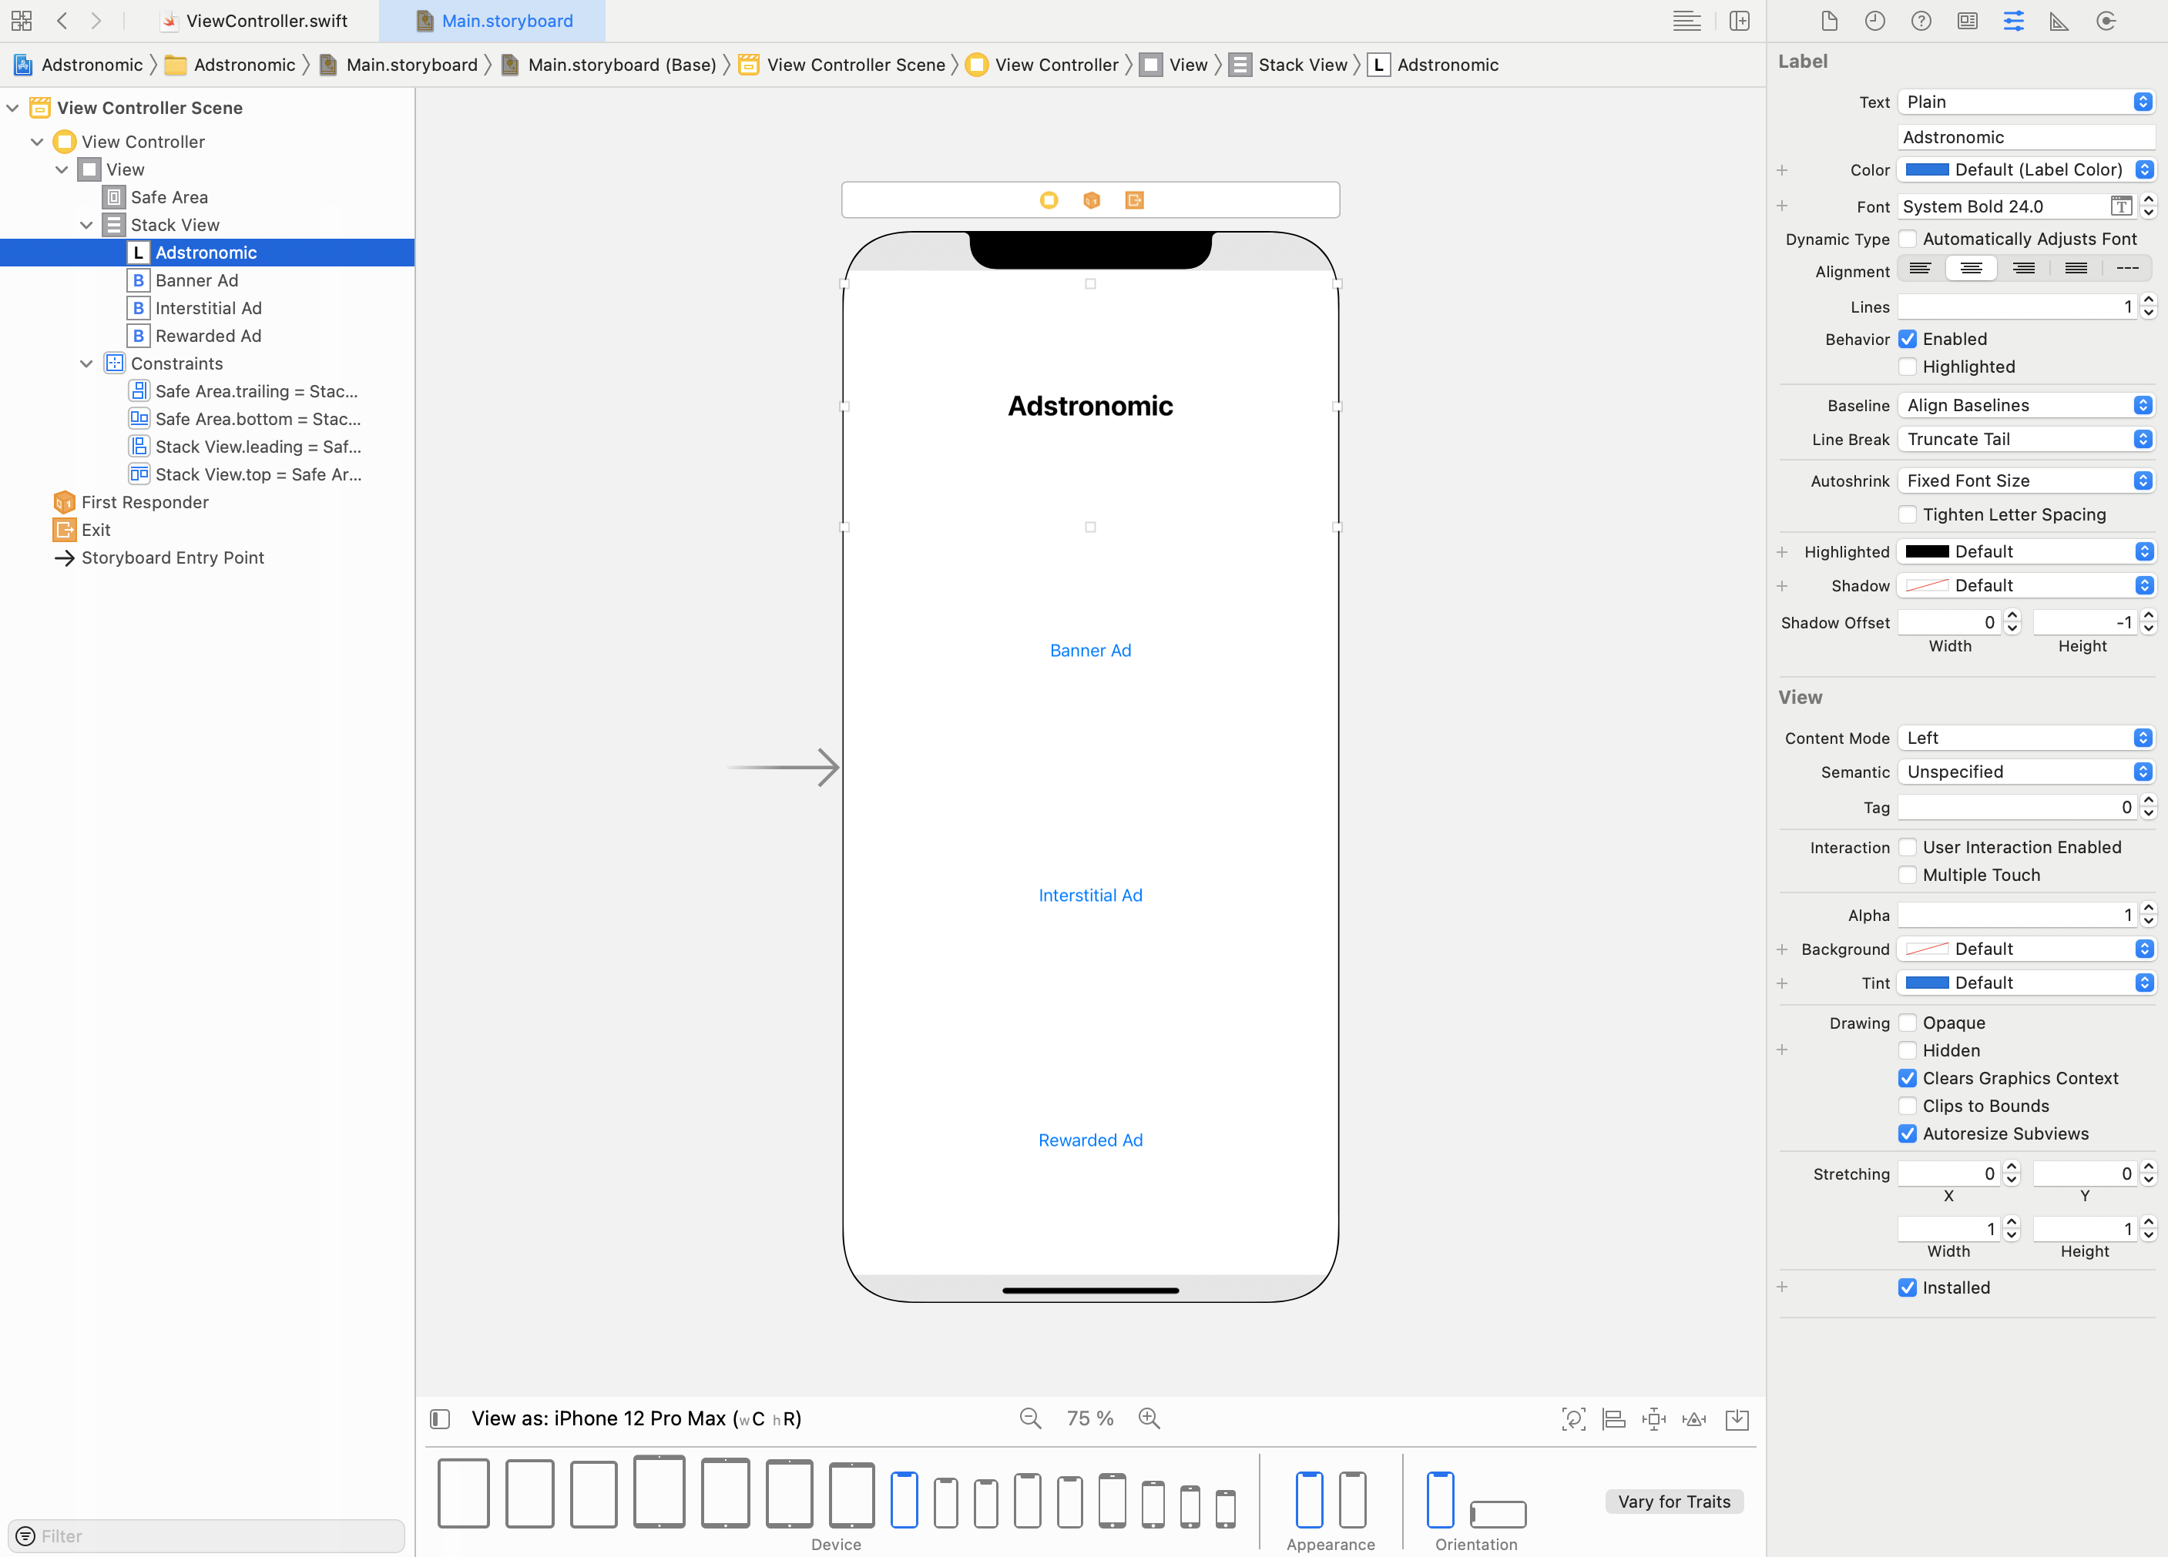
Task: Select Interstitial Ad in the outline
Action: coord(207,309)
